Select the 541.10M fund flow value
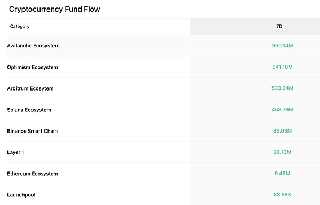Viewport: 320px width, 205px height. coord(282,67)
